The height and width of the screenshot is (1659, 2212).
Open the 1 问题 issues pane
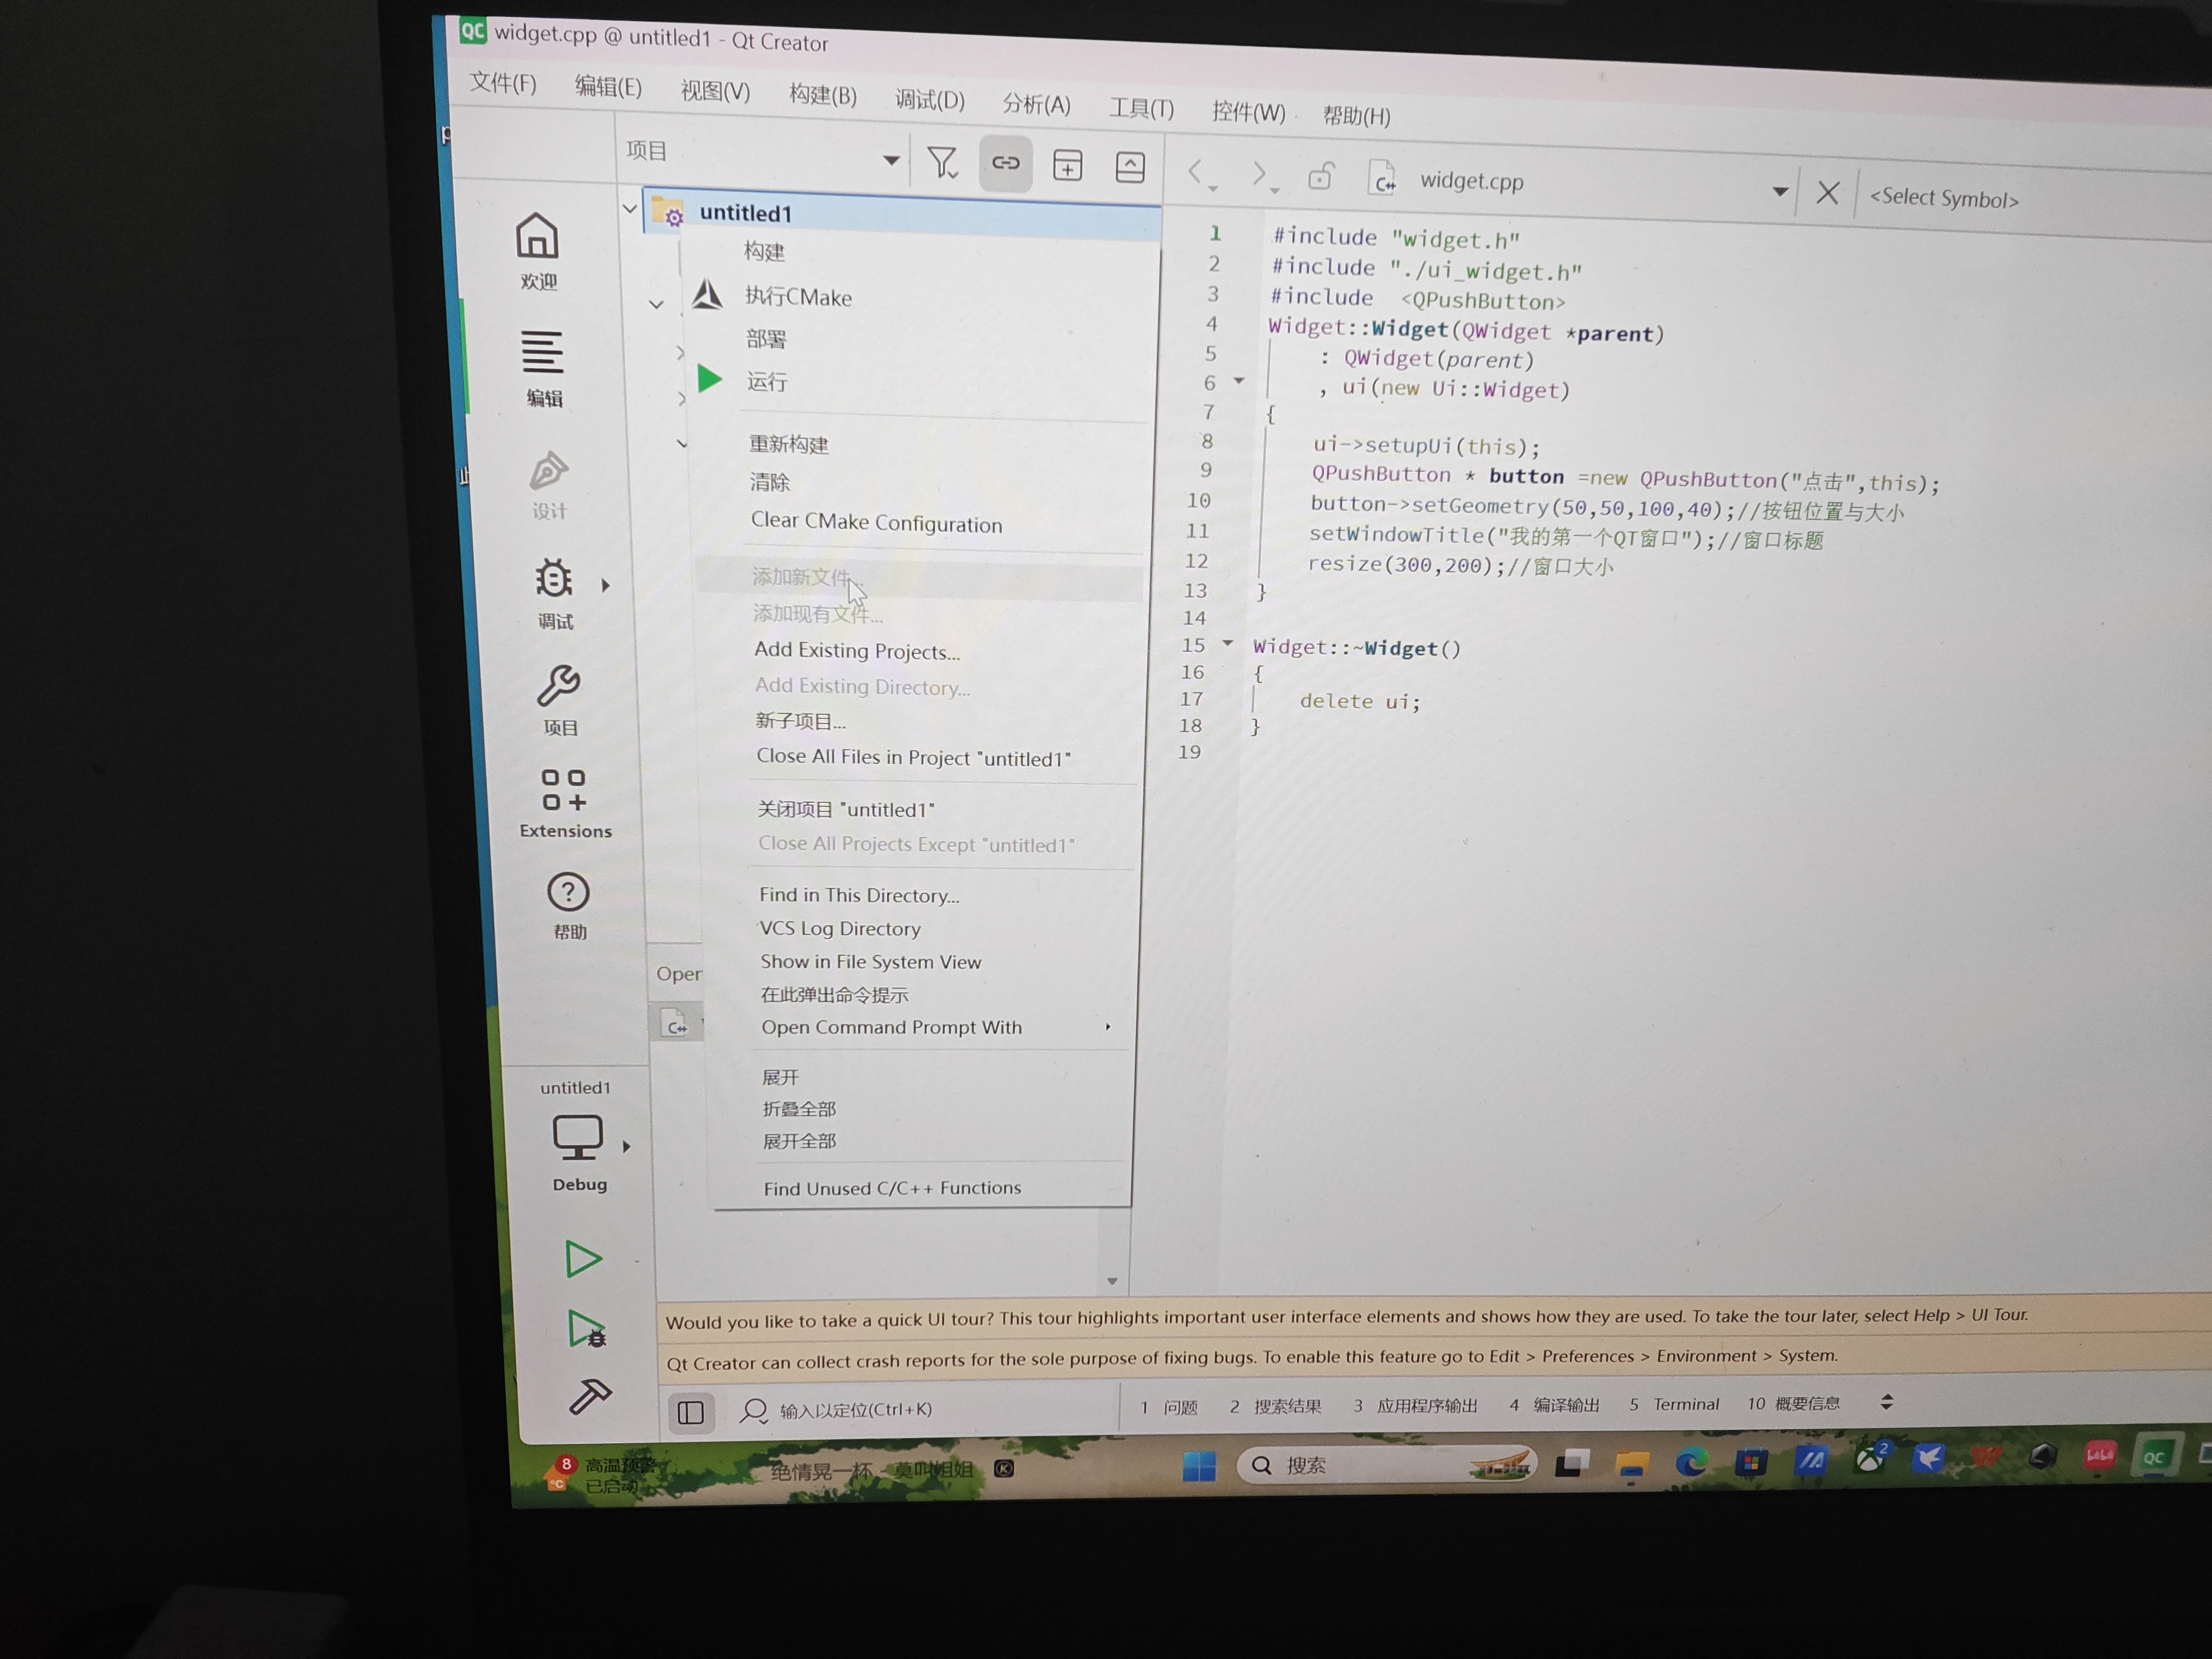(1169, 1407)
